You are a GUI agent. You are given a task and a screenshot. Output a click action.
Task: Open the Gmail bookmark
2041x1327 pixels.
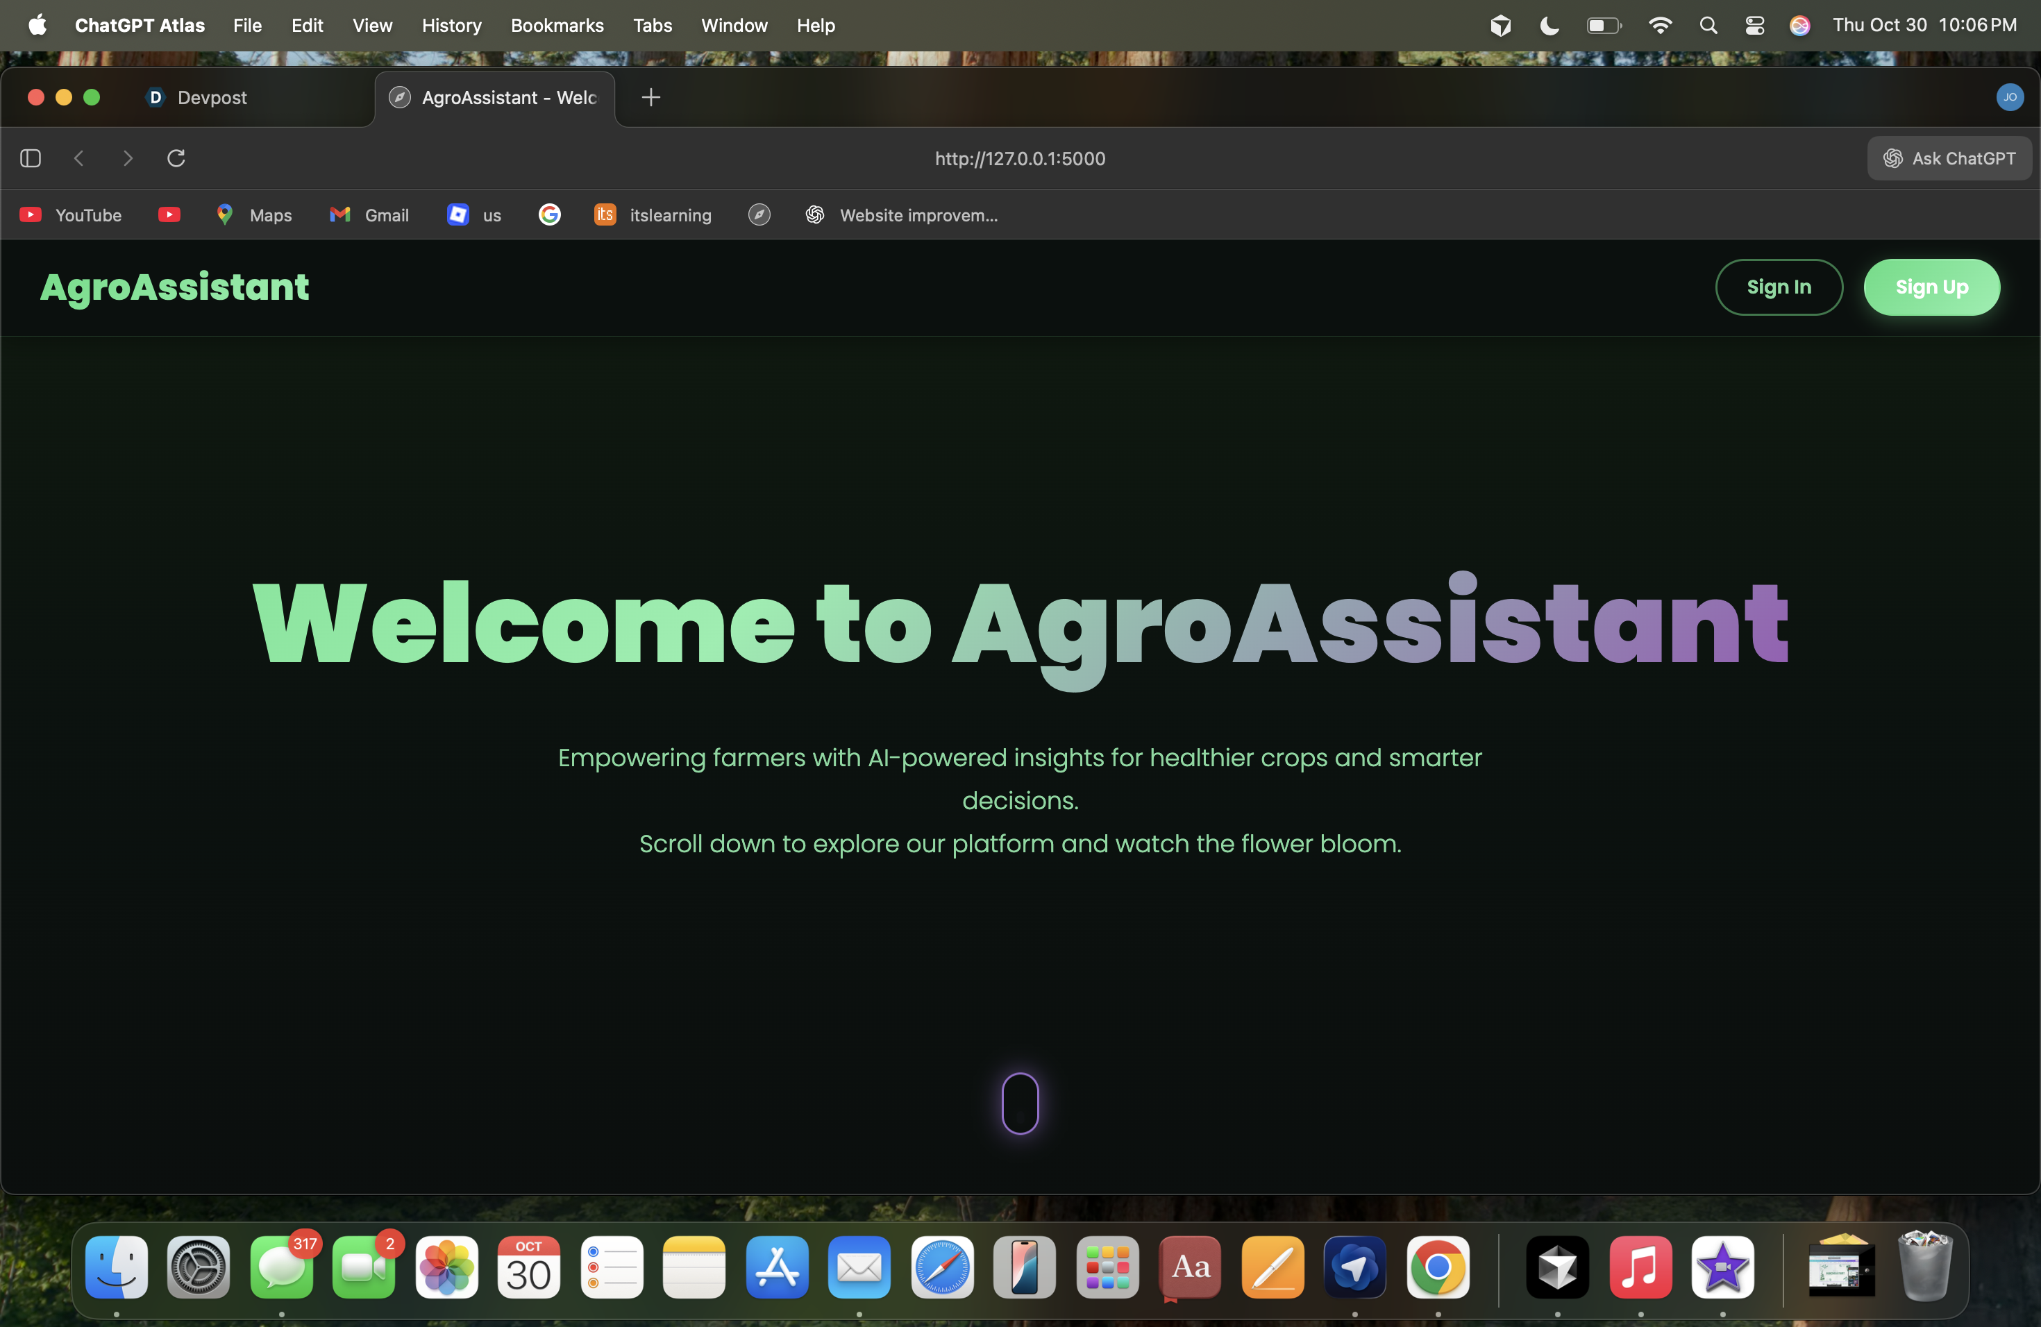pos(369,215)
